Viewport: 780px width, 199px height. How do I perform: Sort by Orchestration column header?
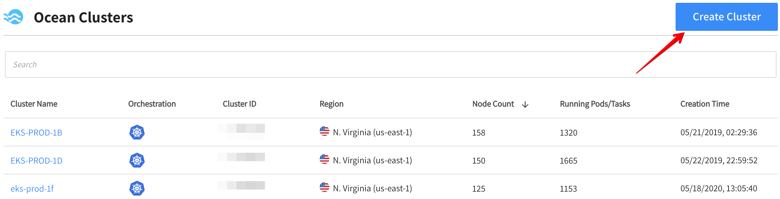coord(152,104)
